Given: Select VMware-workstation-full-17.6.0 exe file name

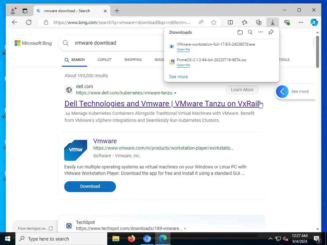Looking at the screenshot, I should coord(216,44).
